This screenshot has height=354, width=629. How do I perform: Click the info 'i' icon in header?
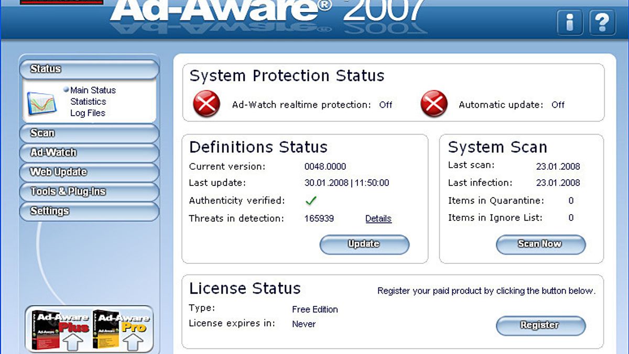570,23
